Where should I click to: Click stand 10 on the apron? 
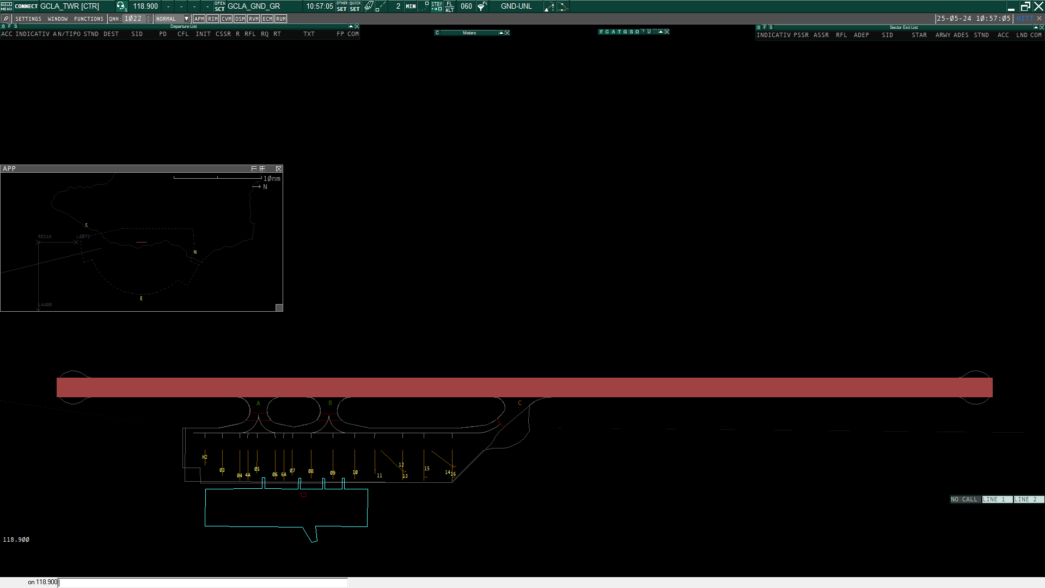[x=355, y=472]
